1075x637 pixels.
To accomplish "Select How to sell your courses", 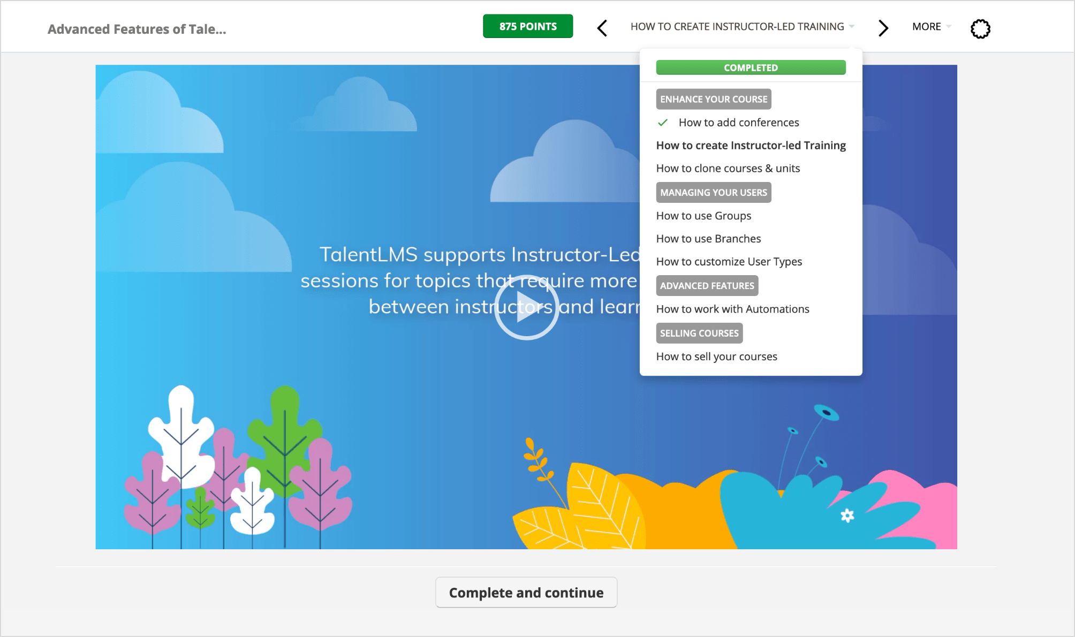I will 717,356.
